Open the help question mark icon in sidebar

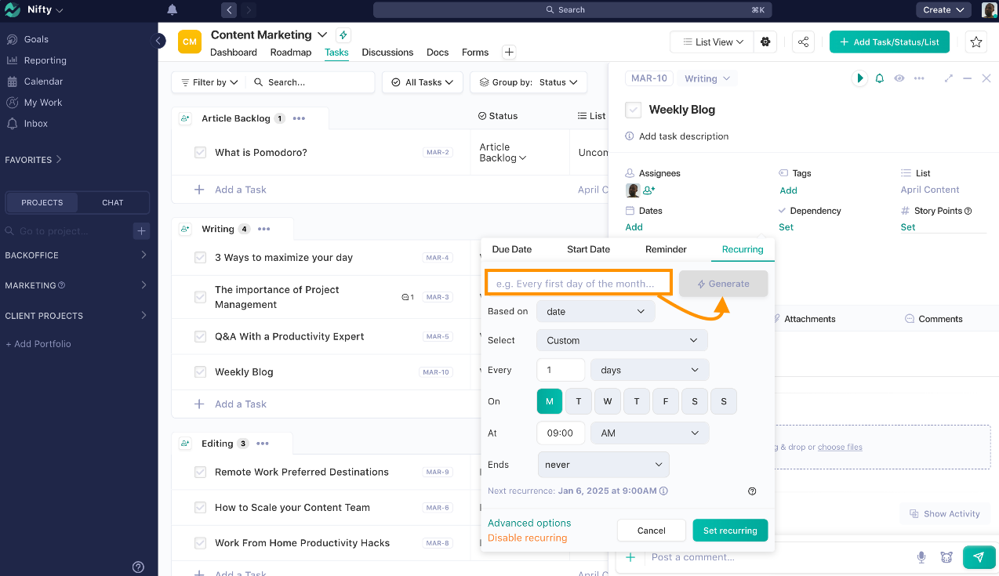pyautogui.click(x=139, y=567)
